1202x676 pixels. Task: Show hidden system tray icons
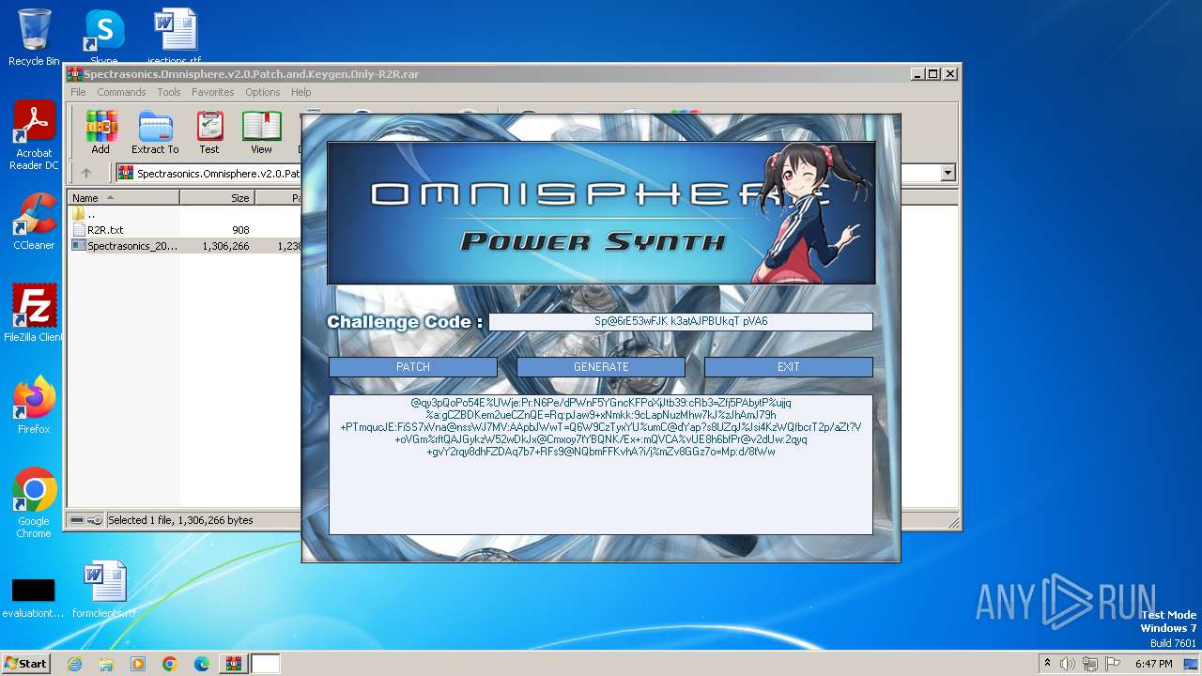1047,664
